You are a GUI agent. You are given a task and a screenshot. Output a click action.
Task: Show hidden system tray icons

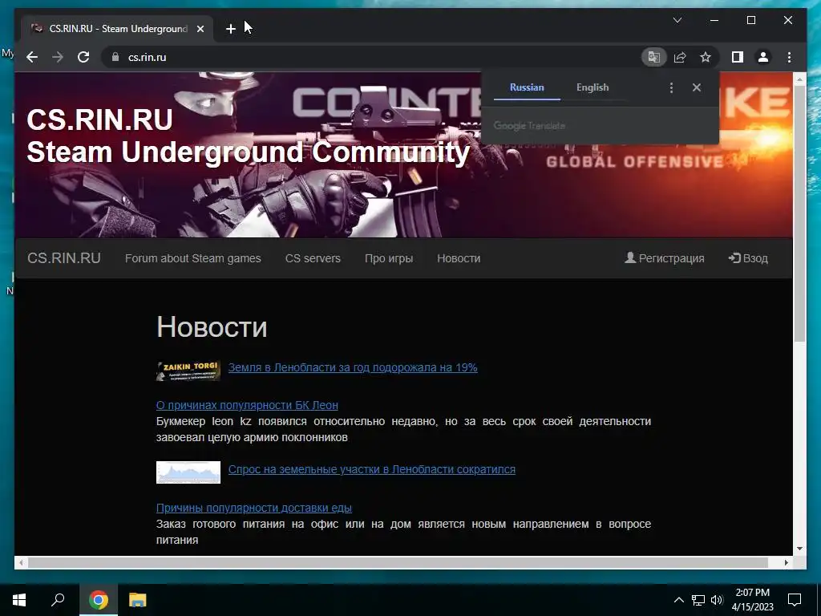tap(678, 600)
